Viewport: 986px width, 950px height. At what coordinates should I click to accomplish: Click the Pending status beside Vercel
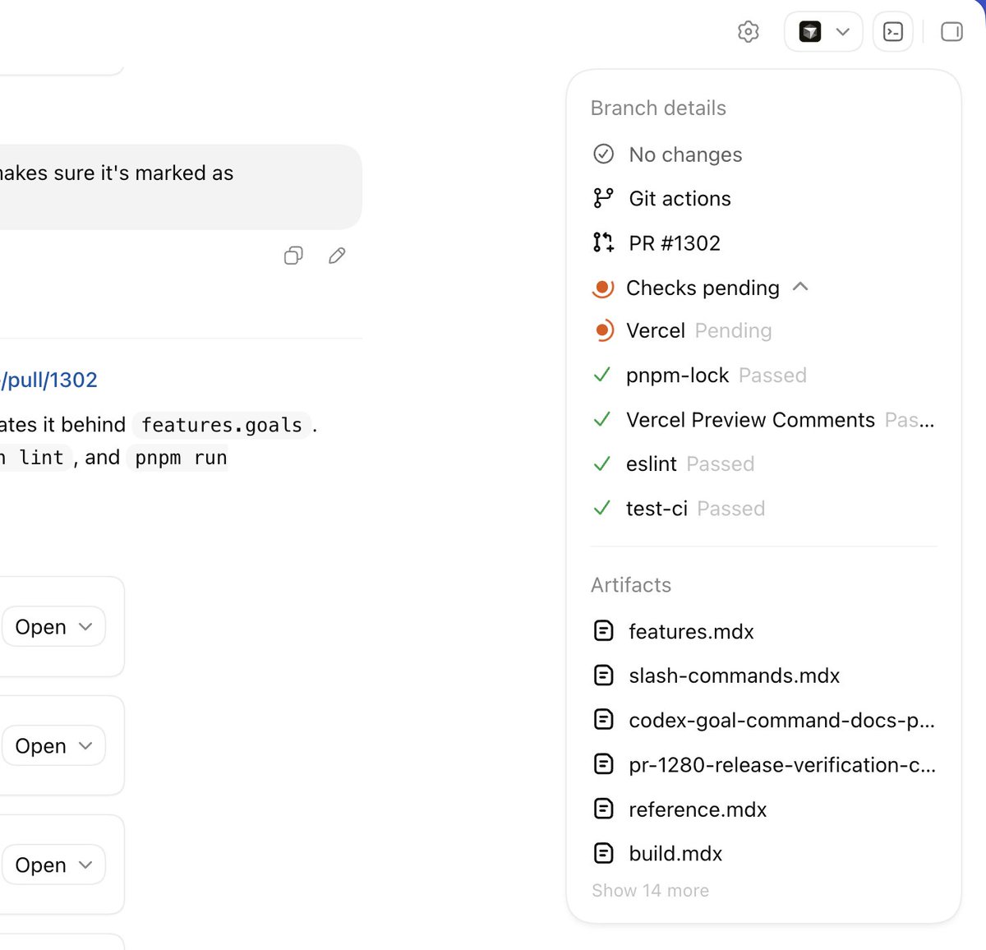point(733,330)
